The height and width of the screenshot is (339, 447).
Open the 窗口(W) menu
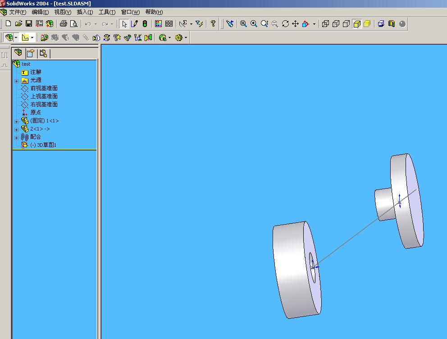coord(130,12)
